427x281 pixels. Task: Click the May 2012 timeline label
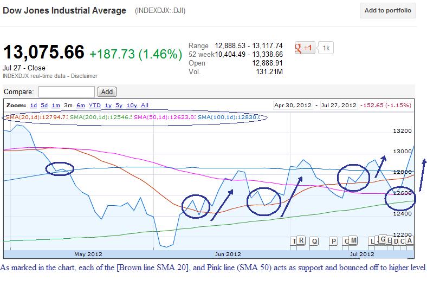(x=88, y=254)
